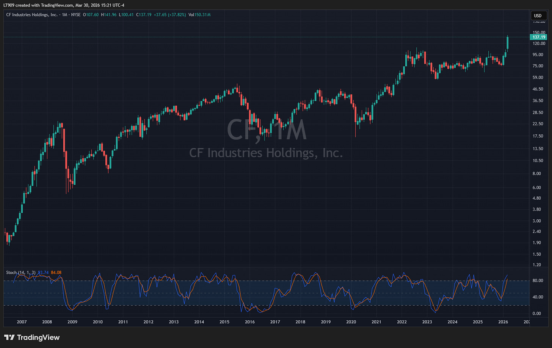552x348 pixels.
Task: Click the latest green candle near 2026
Action: [x=508, y=43]
